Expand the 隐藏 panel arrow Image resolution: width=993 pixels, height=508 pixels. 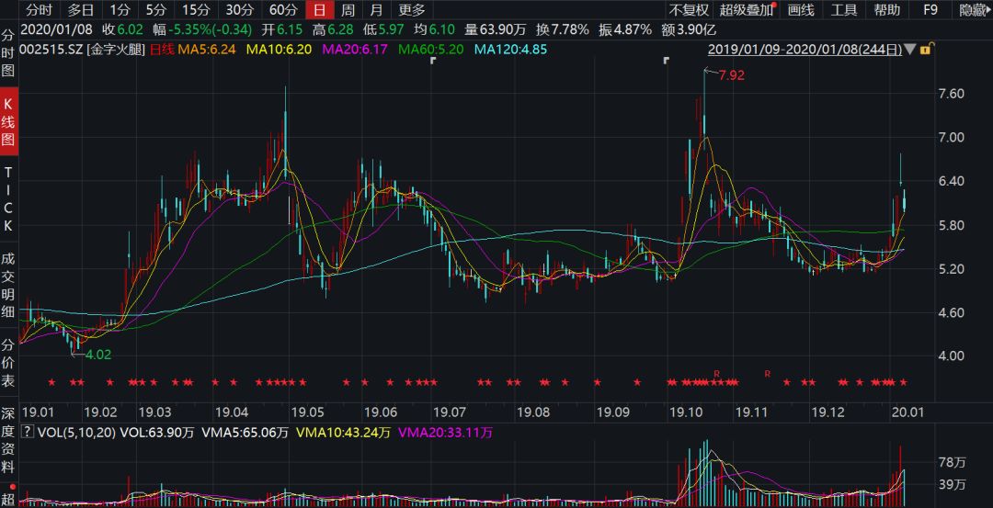[x=974, y=10]
